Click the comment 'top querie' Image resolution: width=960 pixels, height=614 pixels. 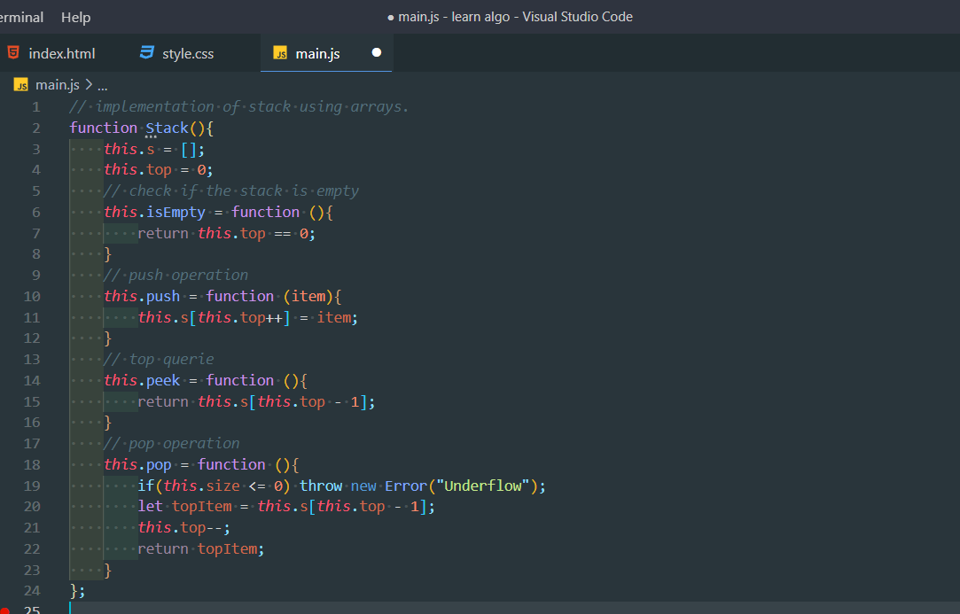[x=159, y=360]
